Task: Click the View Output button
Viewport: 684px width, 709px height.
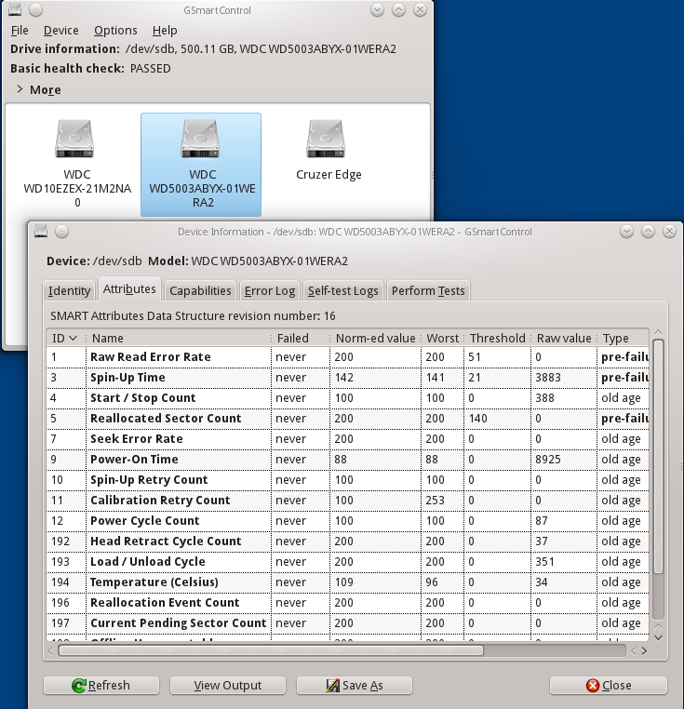Action: (x=228, y=686)
